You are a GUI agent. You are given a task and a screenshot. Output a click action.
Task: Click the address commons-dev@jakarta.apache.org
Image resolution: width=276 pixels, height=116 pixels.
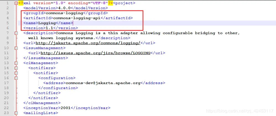click(103, 83)
